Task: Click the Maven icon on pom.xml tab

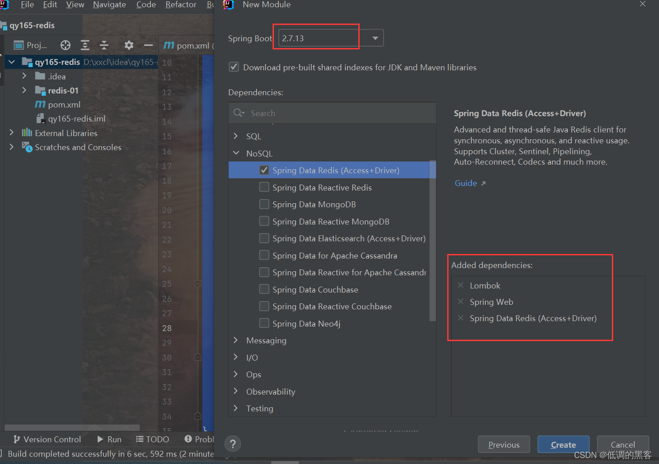Action: pyautogui.click(x=169, y=45)
